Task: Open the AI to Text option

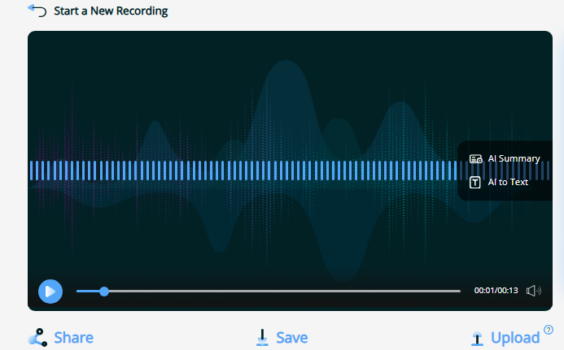Action: tap(499, 182)
